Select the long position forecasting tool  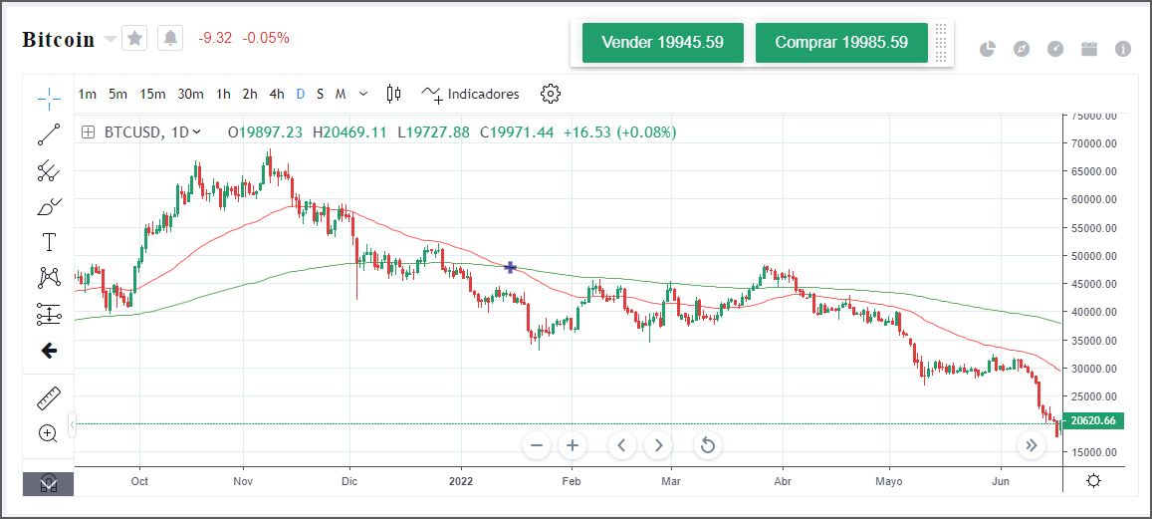[x=49, y=315]
